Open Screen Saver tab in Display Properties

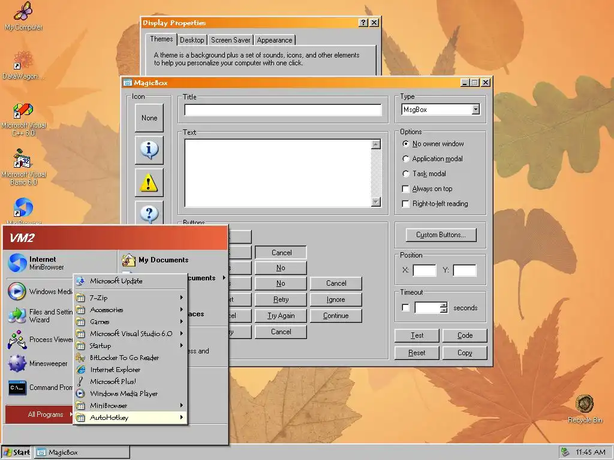[x=230, y=40]
